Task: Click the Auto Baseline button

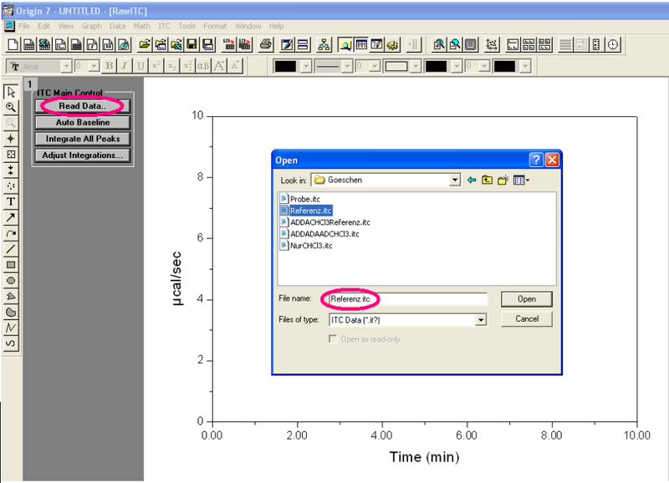Action: point(82,122)
